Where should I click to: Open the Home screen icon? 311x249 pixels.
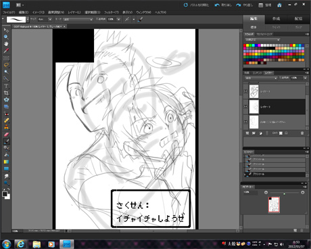coord(279,5)
